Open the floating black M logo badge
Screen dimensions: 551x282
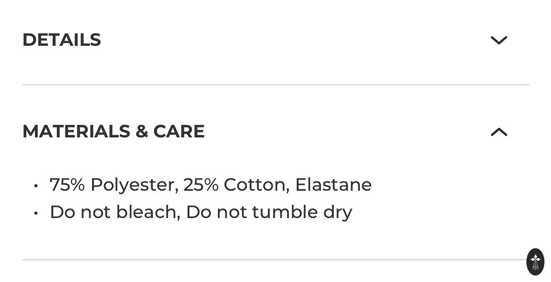coord(535,262)
